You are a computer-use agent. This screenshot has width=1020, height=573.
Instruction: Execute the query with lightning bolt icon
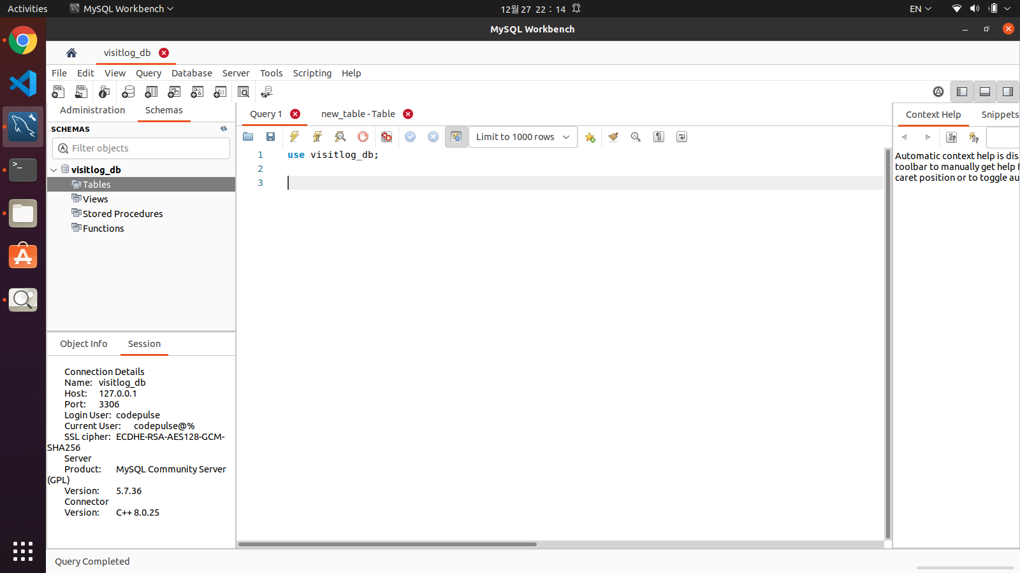click(x=295, y=137)
